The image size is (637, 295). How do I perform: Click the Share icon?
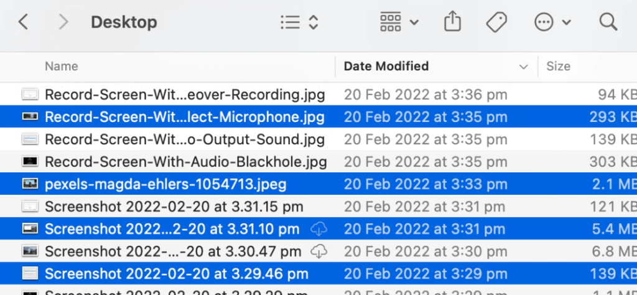[453, 21]
